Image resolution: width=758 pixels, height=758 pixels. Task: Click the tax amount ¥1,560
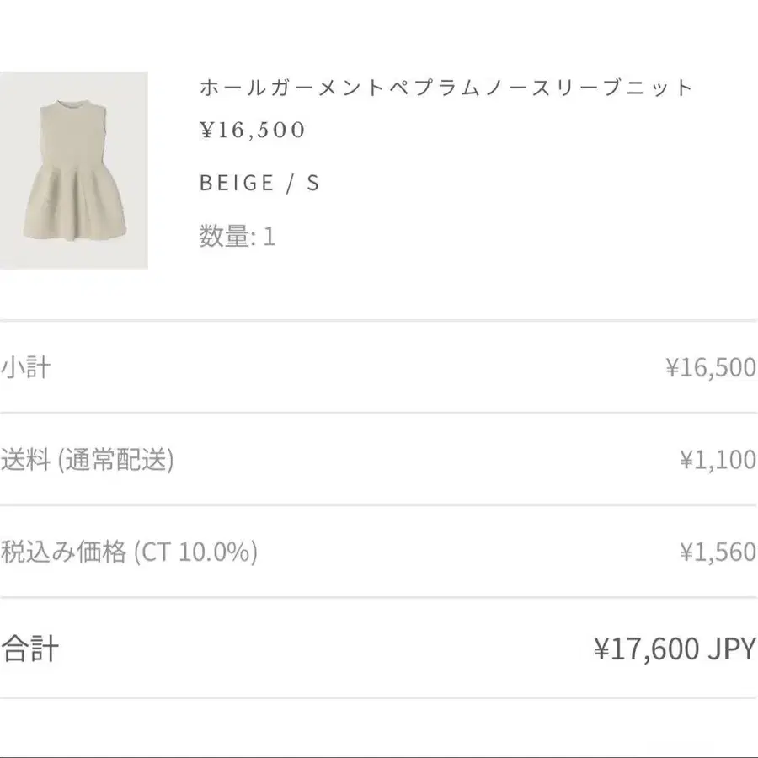click(717, 552)
